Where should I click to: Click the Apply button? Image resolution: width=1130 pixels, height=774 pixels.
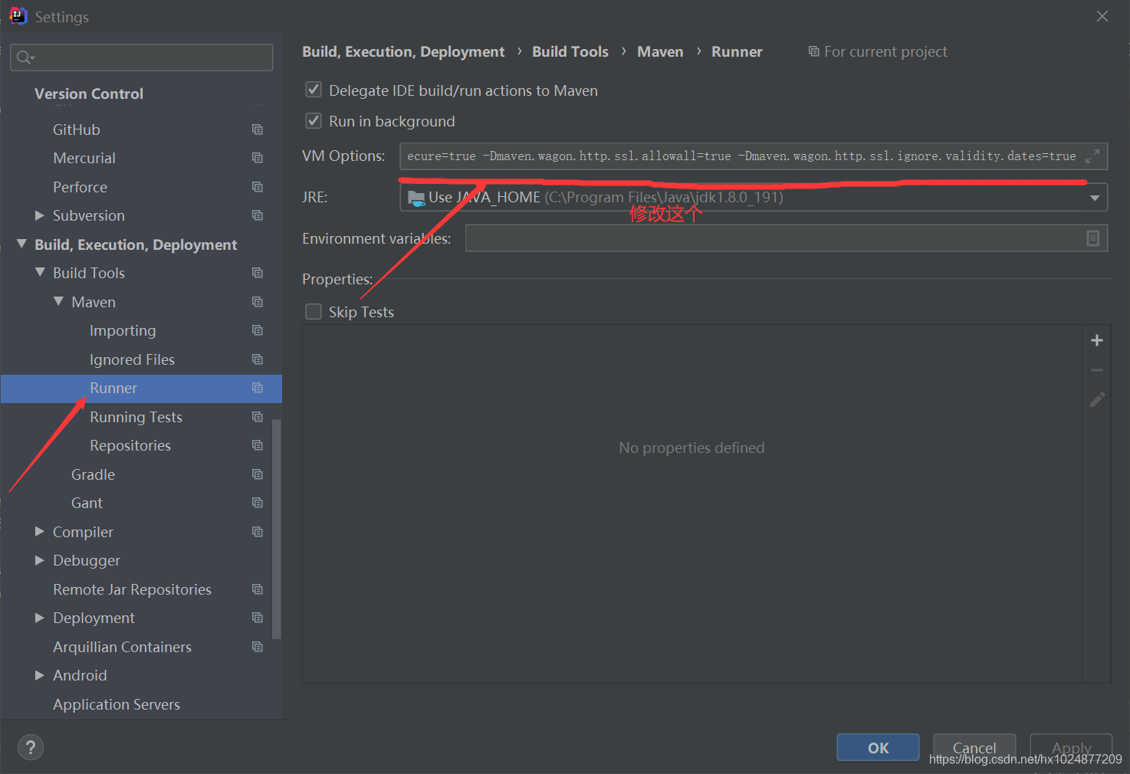click(1071, 747)
